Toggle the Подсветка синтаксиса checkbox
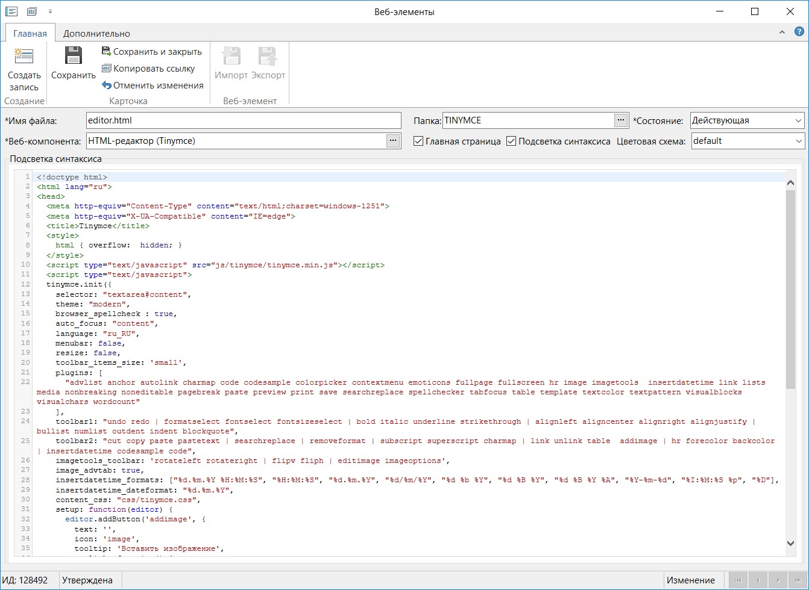 [x=511, y=141]
